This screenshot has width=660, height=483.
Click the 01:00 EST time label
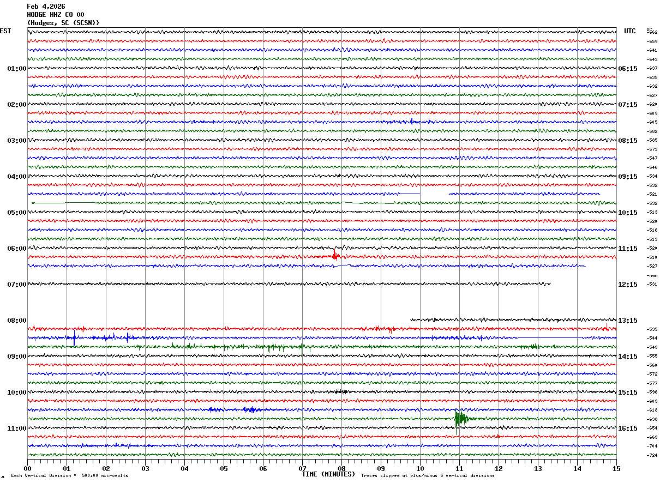pyautogui.click(x=16, y=69)
